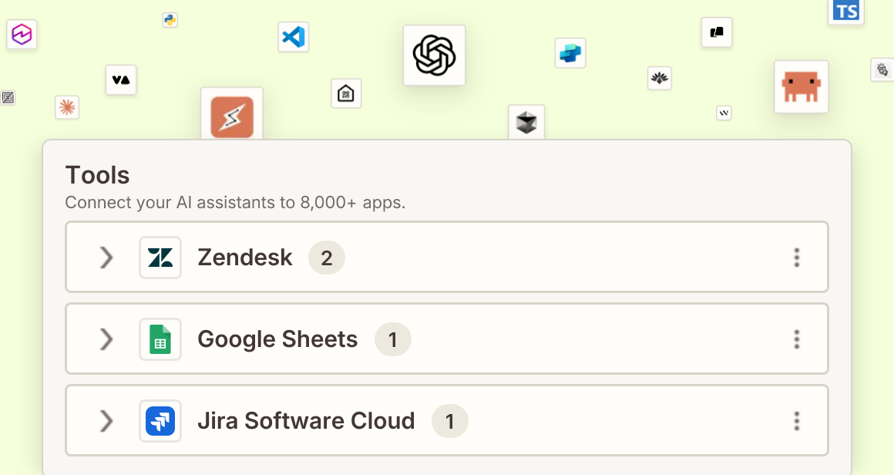Open the Google Sheets three-dot options menu
894x475 pixels.
tap(796, 339)
